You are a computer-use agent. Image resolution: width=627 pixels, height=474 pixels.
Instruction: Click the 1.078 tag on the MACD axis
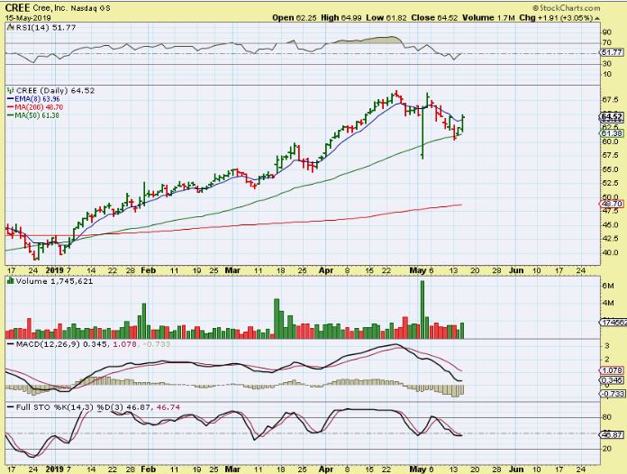612,370
